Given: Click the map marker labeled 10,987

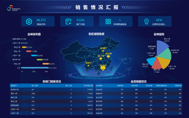Looking at the screenshot, I should pos(103,51).
